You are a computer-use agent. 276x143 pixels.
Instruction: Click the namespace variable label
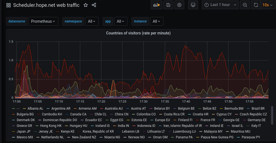(73, 21)
